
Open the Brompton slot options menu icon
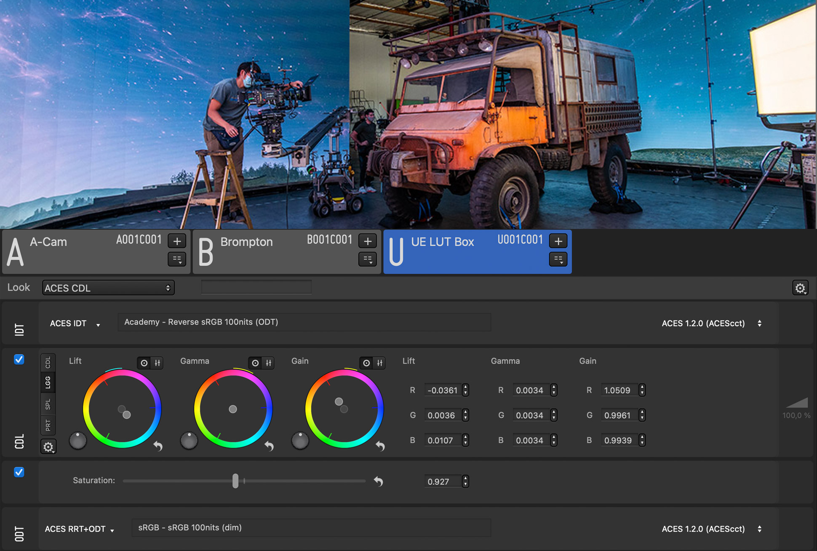point(367,259)
